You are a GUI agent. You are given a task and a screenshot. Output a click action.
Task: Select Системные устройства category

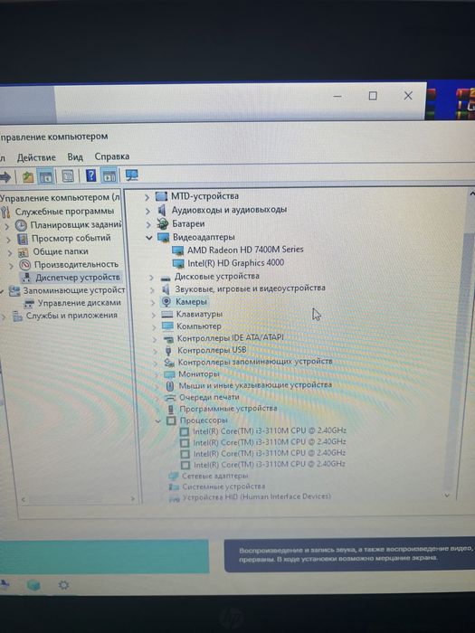[223, 487]
